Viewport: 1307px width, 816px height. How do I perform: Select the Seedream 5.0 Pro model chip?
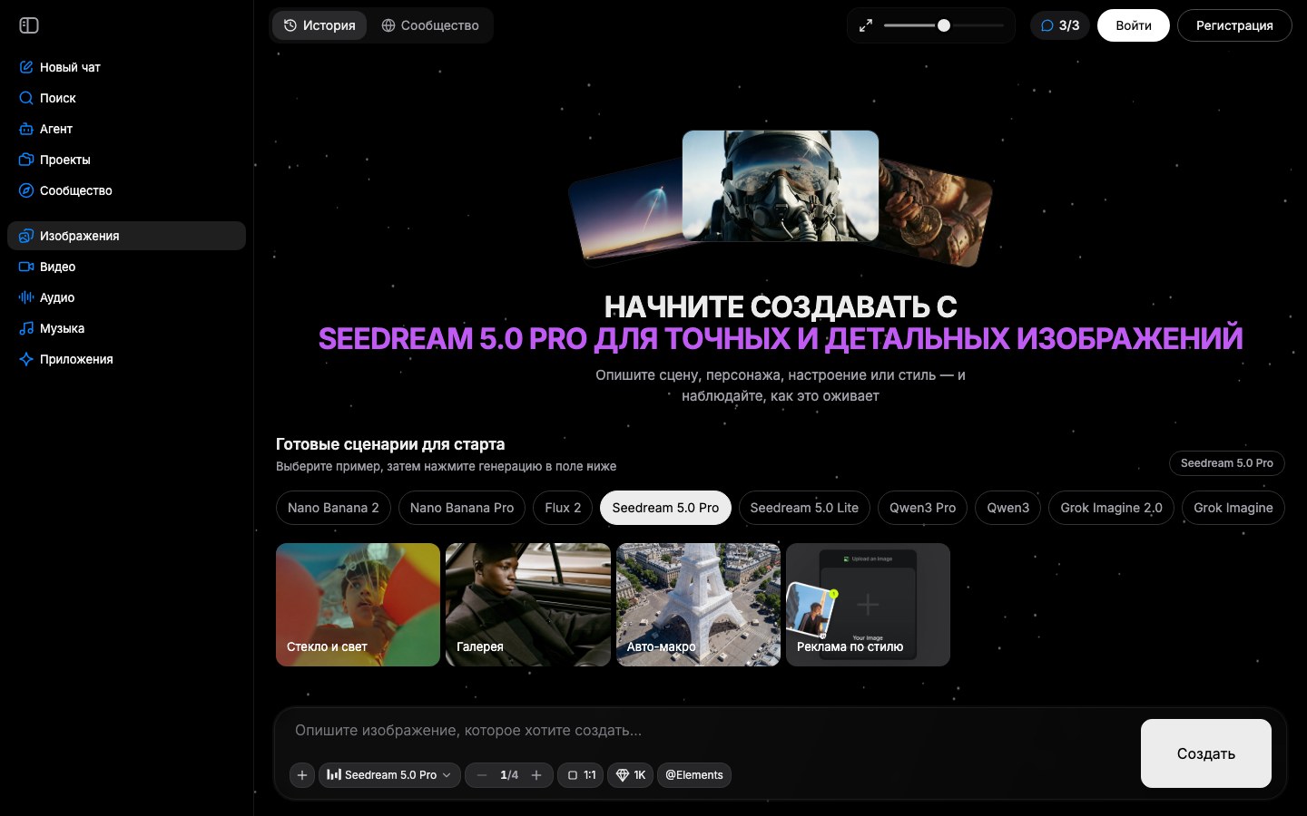665,508
